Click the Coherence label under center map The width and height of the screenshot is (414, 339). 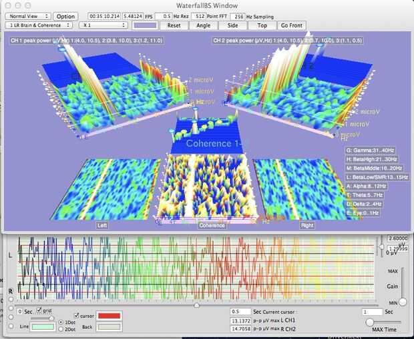(212, 226)
